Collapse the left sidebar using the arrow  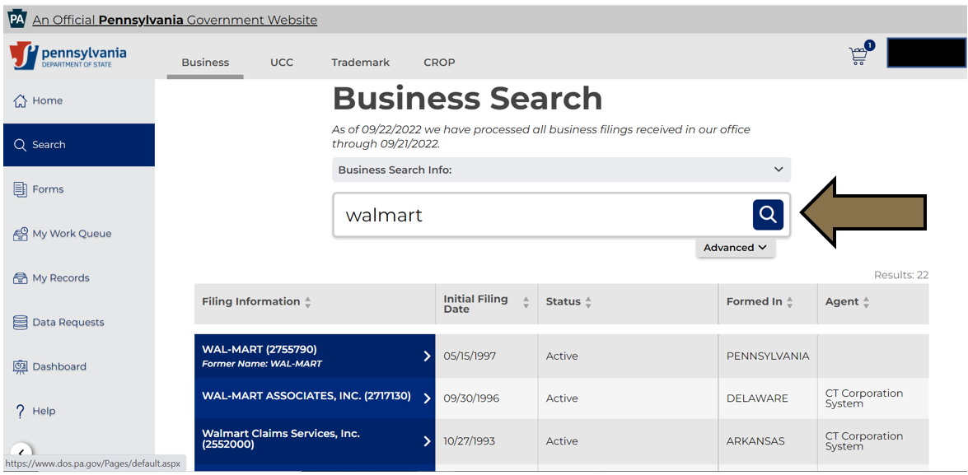click(x=20, y=453)
